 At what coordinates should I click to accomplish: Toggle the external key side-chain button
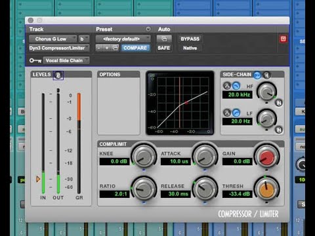(257, 75)
